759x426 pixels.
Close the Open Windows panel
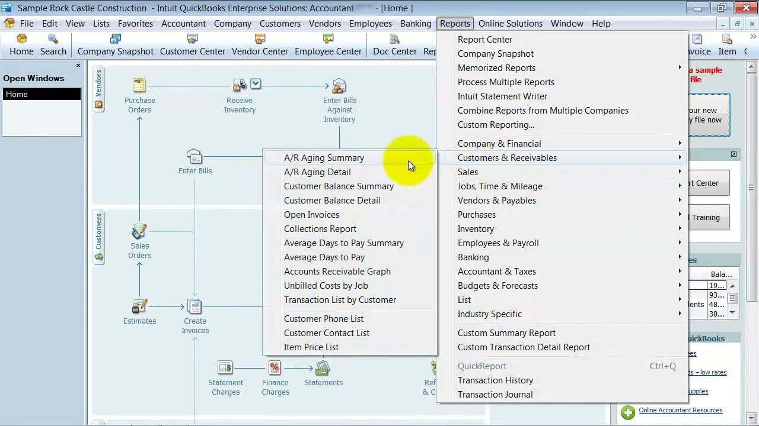(x=78, y=65)
